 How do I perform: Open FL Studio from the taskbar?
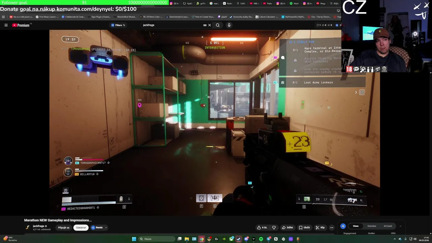point(298,239)
